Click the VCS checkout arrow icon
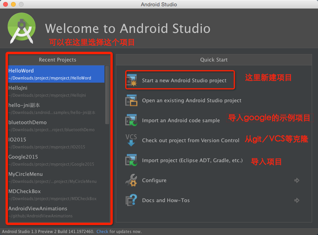Viewport: 318px width, 235px height. tap(131, 140)
